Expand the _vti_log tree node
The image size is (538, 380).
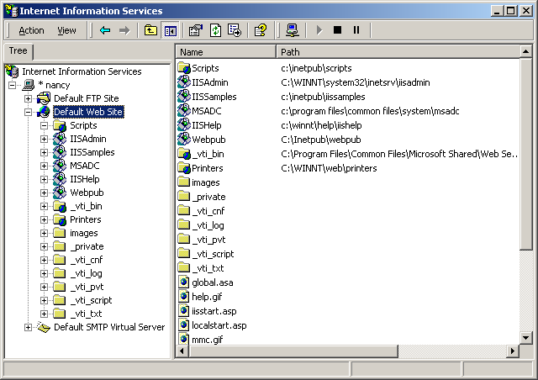(44, 273)
